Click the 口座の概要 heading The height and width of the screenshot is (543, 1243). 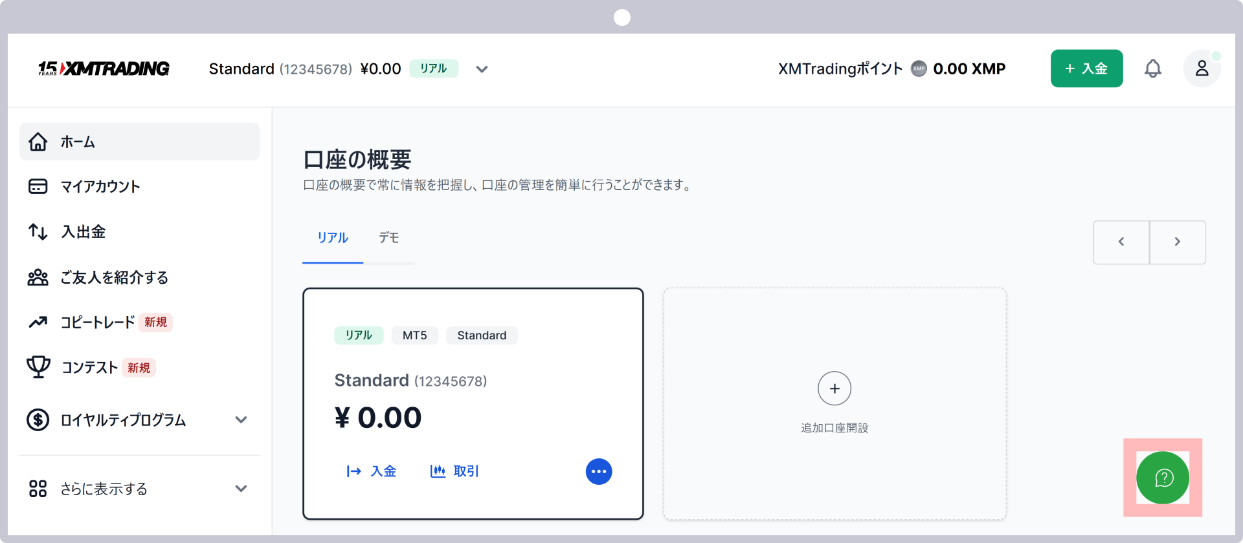[x=357, y=159]
